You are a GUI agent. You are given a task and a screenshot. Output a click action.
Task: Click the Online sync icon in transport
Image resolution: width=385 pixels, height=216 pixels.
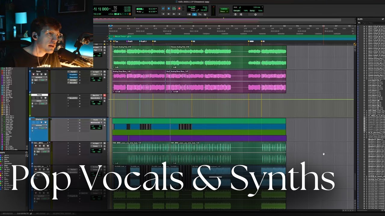[x=163, y=8]
